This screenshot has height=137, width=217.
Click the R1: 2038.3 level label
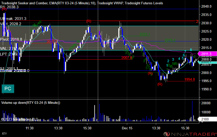[x=9, y=7]
